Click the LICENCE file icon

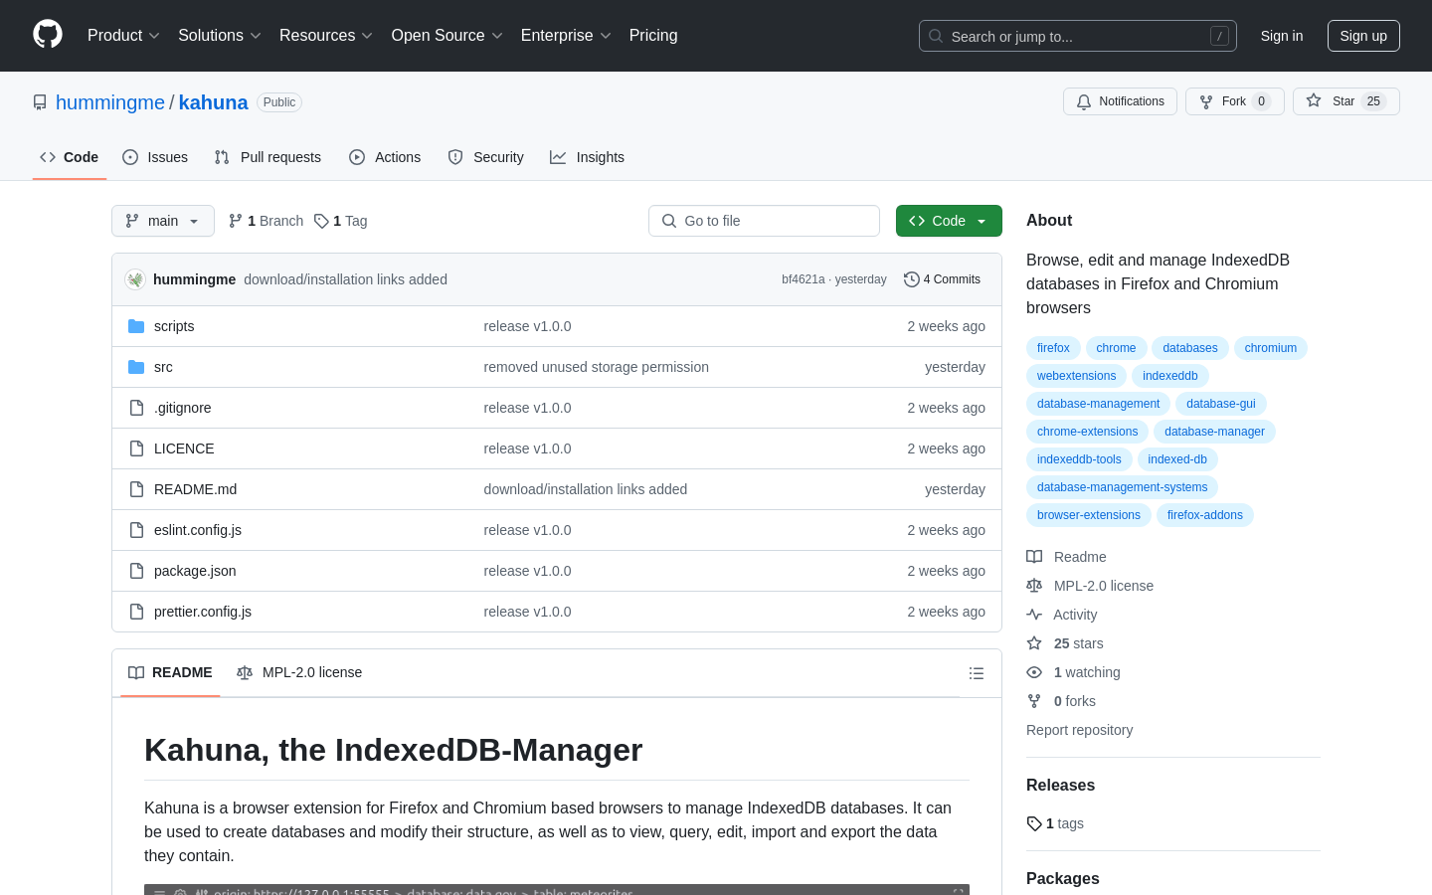click(136, 448)
